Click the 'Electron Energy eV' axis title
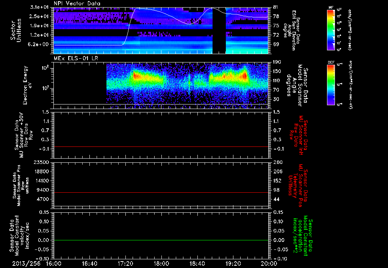 pos(28,85)
